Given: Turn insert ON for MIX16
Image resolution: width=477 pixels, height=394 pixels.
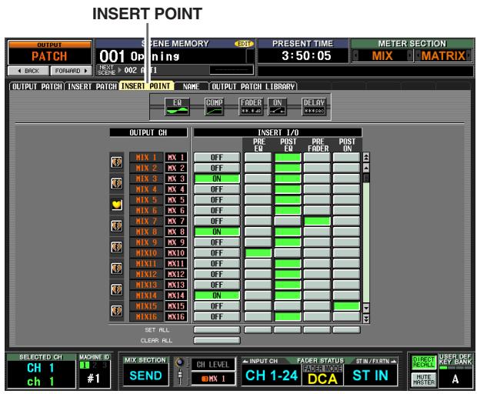Looking at the screenshot, I should (x=217, y=317).
